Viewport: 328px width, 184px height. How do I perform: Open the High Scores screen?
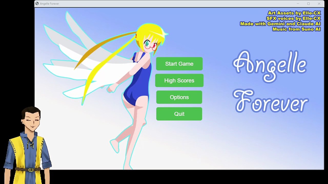(179, 80)
